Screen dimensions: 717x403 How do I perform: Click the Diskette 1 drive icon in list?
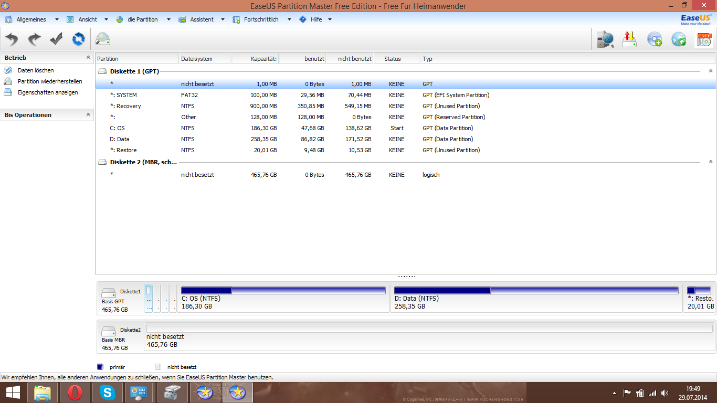(102, 71)
